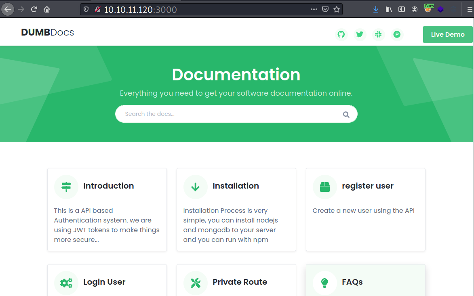Viewport: 474px width, 296px height.
Task: Open the page actions three-dot menu
Action: [x=314, y=9]
